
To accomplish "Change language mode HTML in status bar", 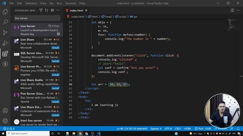I will [188, 128].
